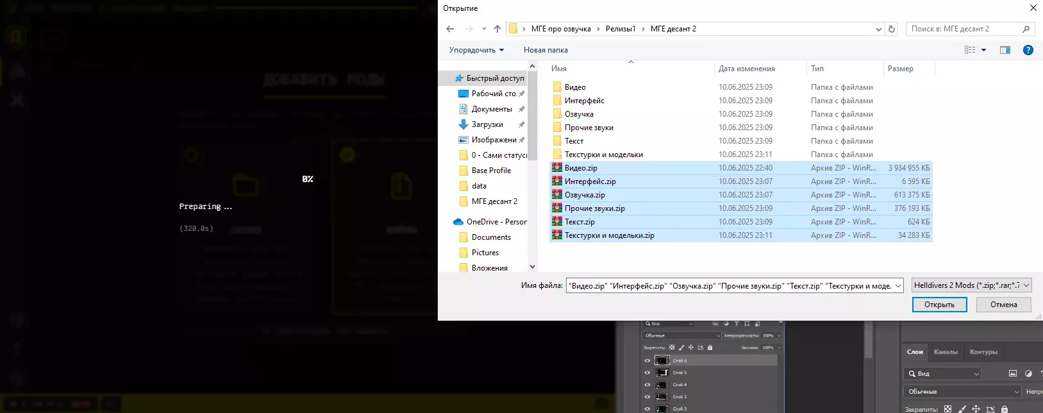1043x413 pixels.
Task: Go up one folder level
Action: pos(497,29)
